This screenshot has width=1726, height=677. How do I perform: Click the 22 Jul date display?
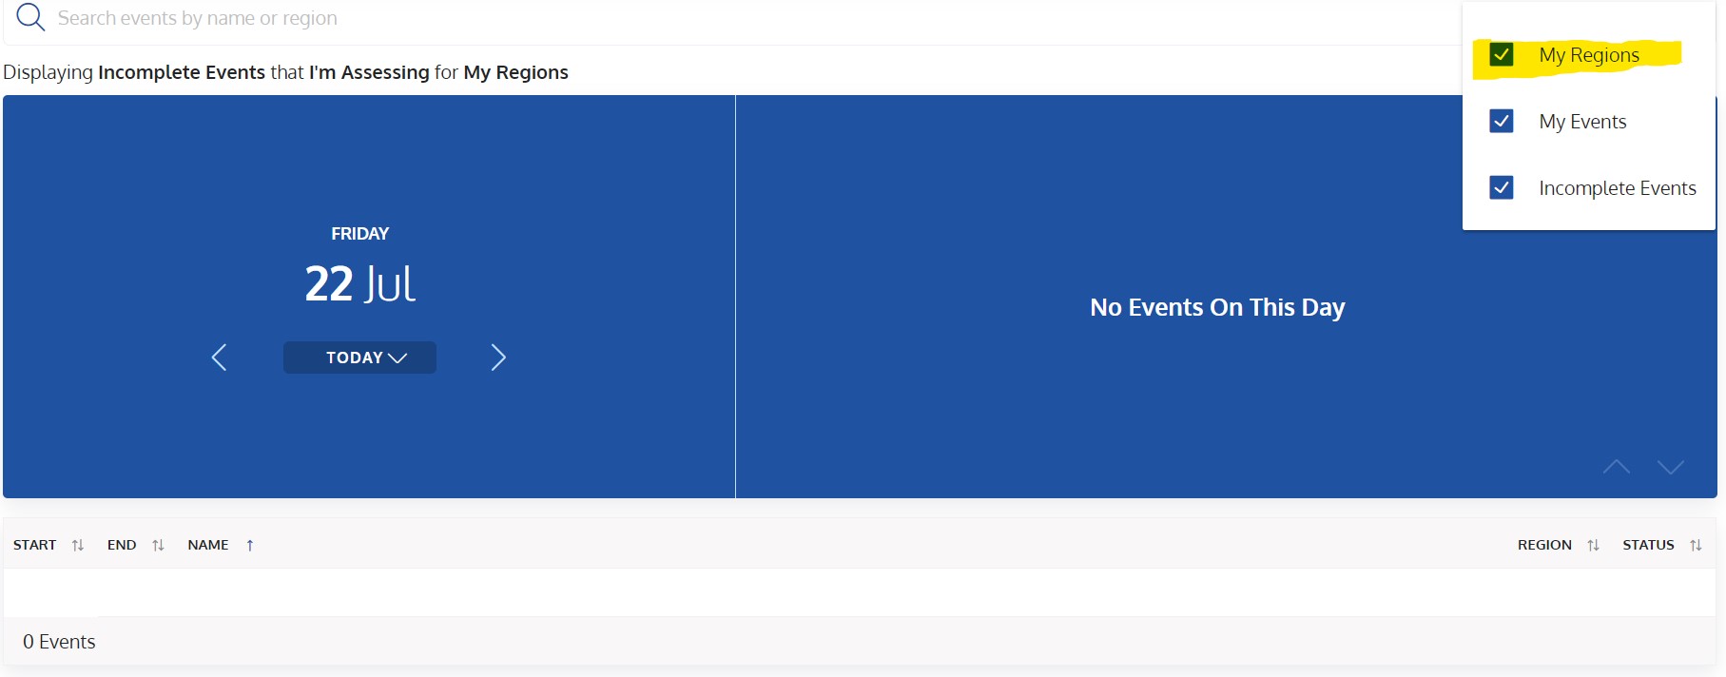click(x=359, y=283)
